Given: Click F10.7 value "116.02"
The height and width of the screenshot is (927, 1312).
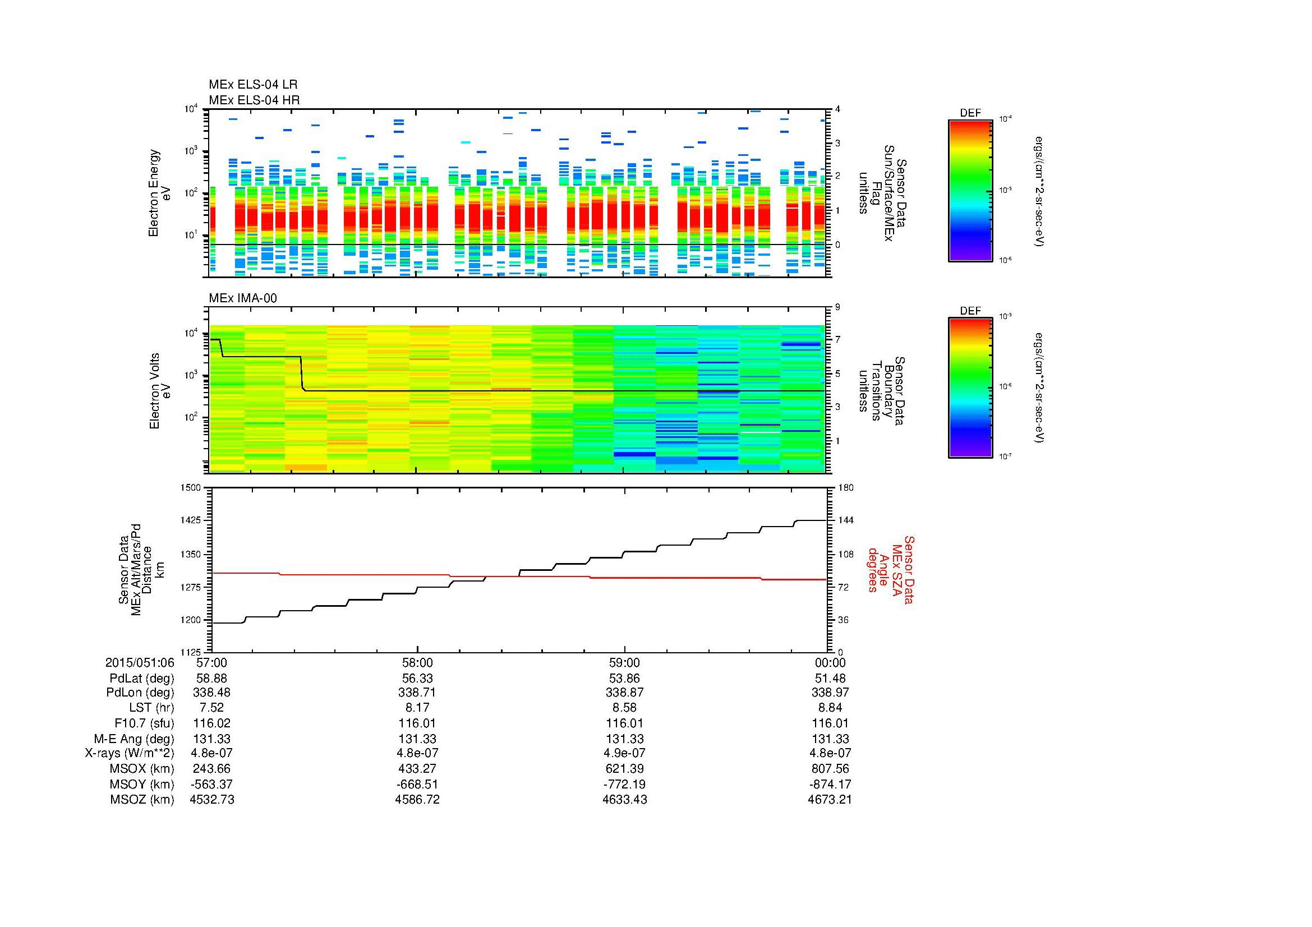Looking at the screenshot, I should 212,723.
